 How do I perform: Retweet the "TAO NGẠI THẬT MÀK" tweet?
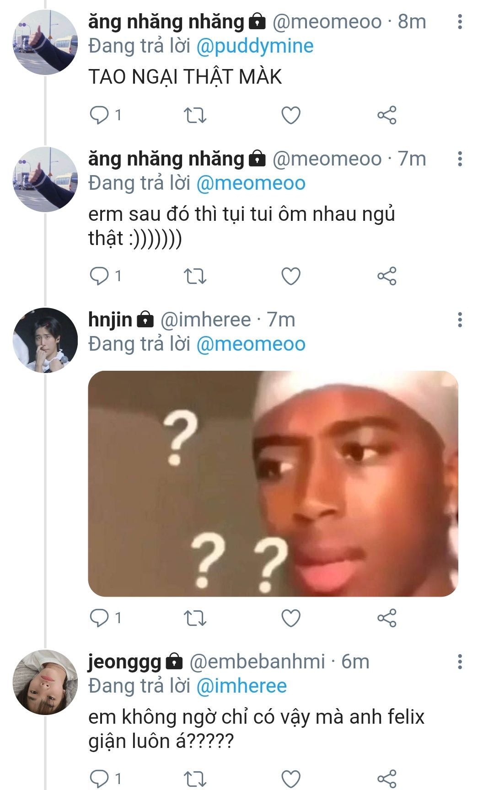click(195, 115)
